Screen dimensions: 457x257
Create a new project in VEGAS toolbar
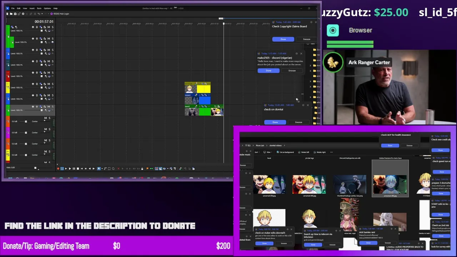click(x=7, y=14)
